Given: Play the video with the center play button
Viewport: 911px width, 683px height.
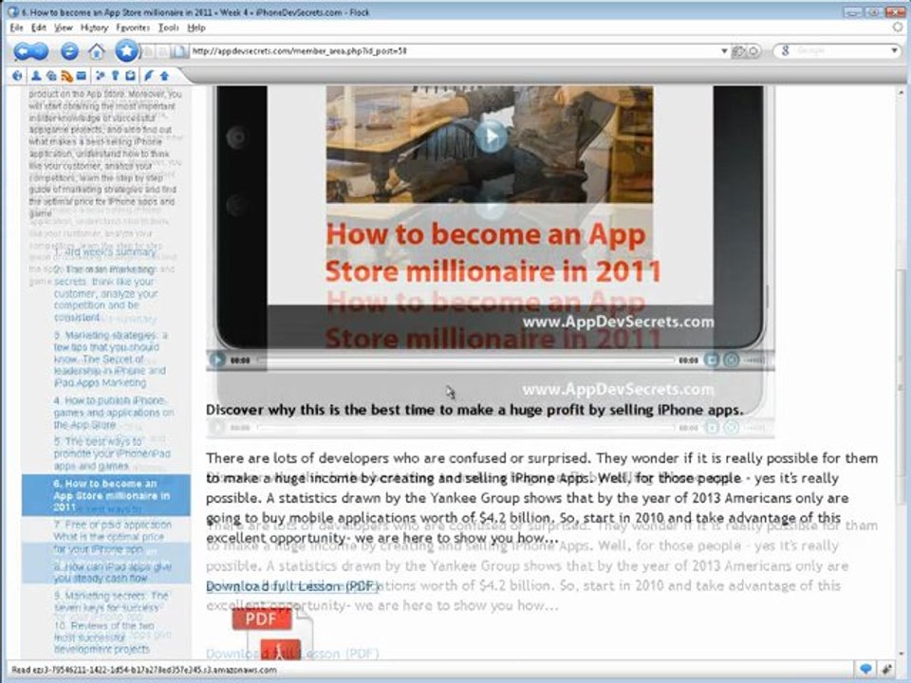Looking at the screenshot, I should (491, 137).
